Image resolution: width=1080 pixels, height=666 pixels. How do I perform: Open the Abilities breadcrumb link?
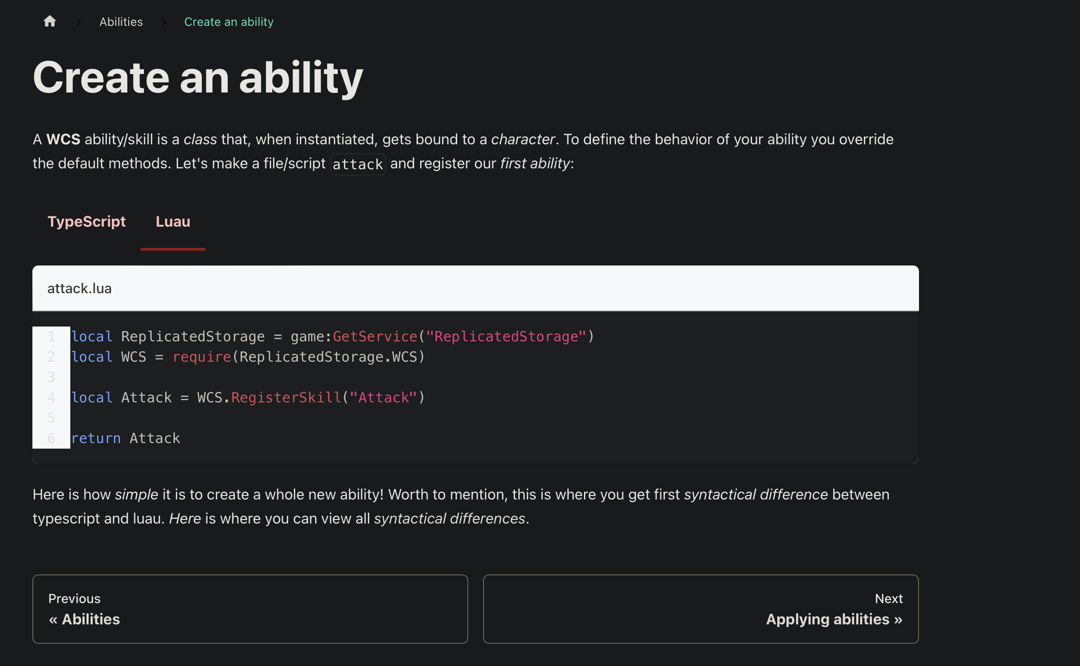pyautogui.click(x=121, y=22)
